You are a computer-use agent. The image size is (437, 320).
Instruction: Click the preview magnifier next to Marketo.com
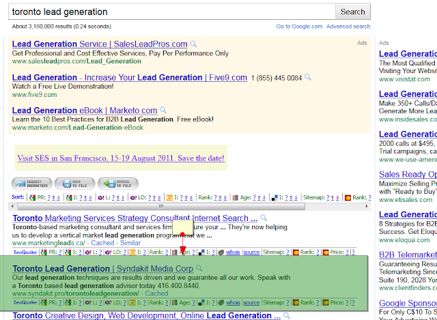tap(163, 110)
